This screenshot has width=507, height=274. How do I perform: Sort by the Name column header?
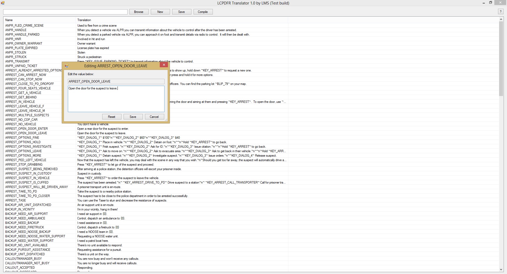9,20
